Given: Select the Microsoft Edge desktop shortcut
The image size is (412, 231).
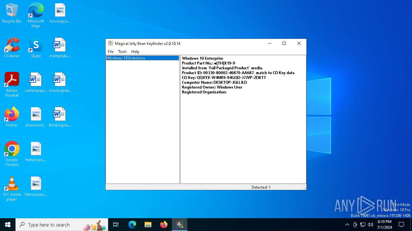Looking at the screenshot, I should (36, 15).
